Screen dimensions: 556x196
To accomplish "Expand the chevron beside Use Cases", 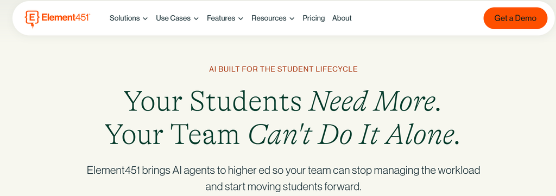I will point(196,18).
